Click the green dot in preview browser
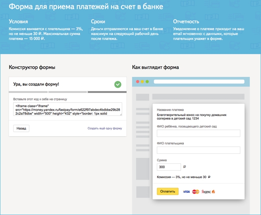This screenshot has height=215, width=261. tap(148, 82)
